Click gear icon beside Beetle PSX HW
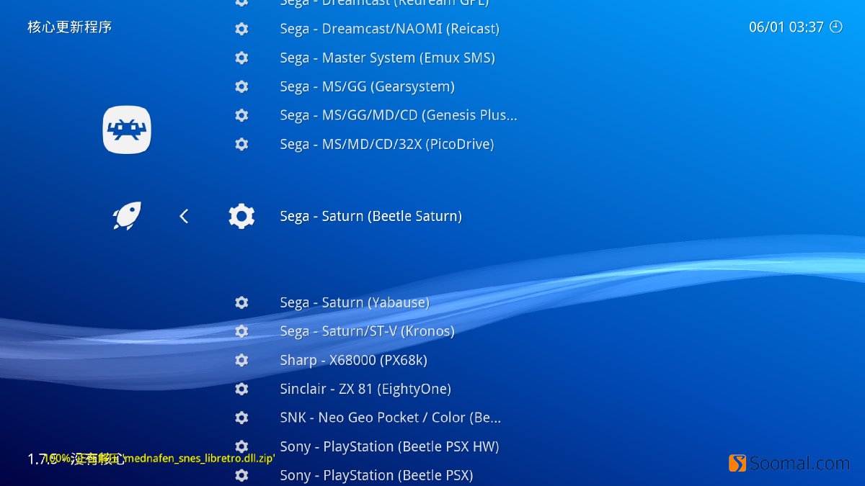Viewport: 865px width, 486px height. click(241, 446)
